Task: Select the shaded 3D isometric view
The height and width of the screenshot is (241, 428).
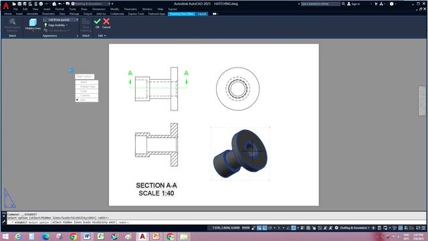Action: 240,154
